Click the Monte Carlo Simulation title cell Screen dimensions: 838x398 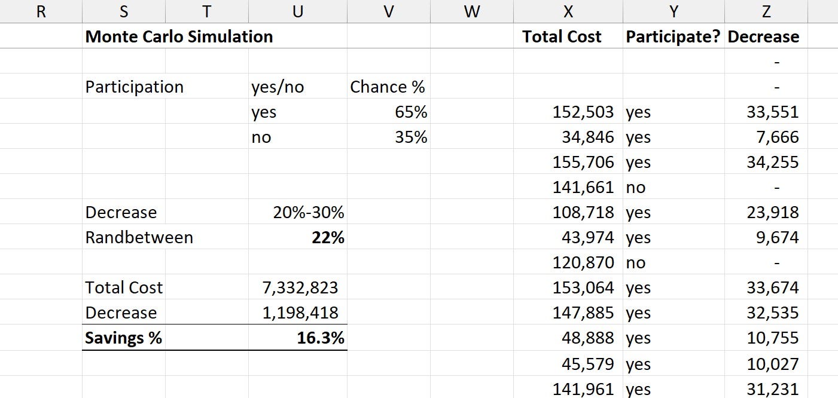pos(179,36)
